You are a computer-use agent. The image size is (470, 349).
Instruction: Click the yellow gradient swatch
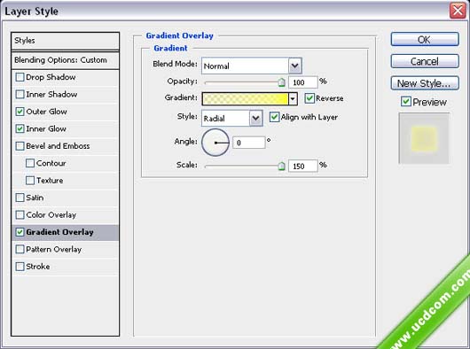(x=245, y=98)
